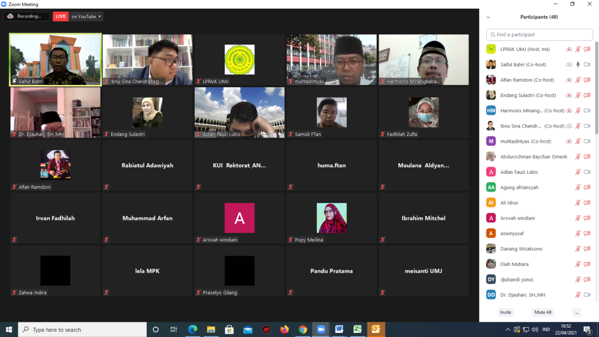The width and height of the screenshot is (599, 337).
Task: Select Ibnu Sina Chandraneg... video tile
Action: pyautogui.click(x=147, y=60)
